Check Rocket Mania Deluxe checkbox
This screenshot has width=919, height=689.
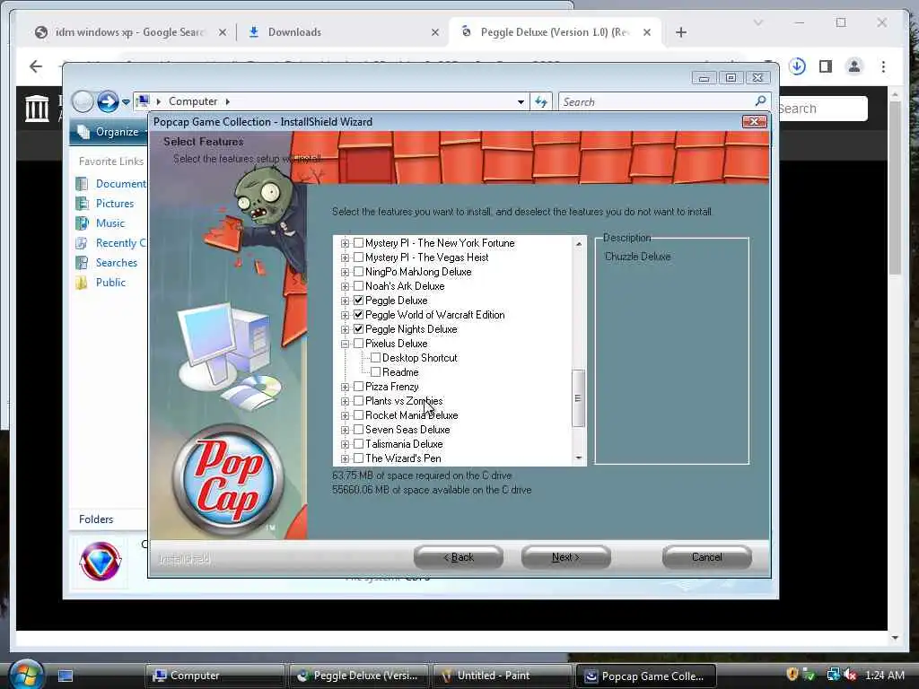coord(359,415)
